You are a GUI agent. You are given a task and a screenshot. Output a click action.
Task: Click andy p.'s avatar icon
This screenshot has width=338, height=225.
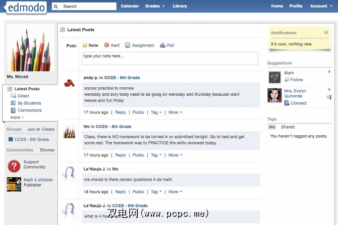pos(70,83)
